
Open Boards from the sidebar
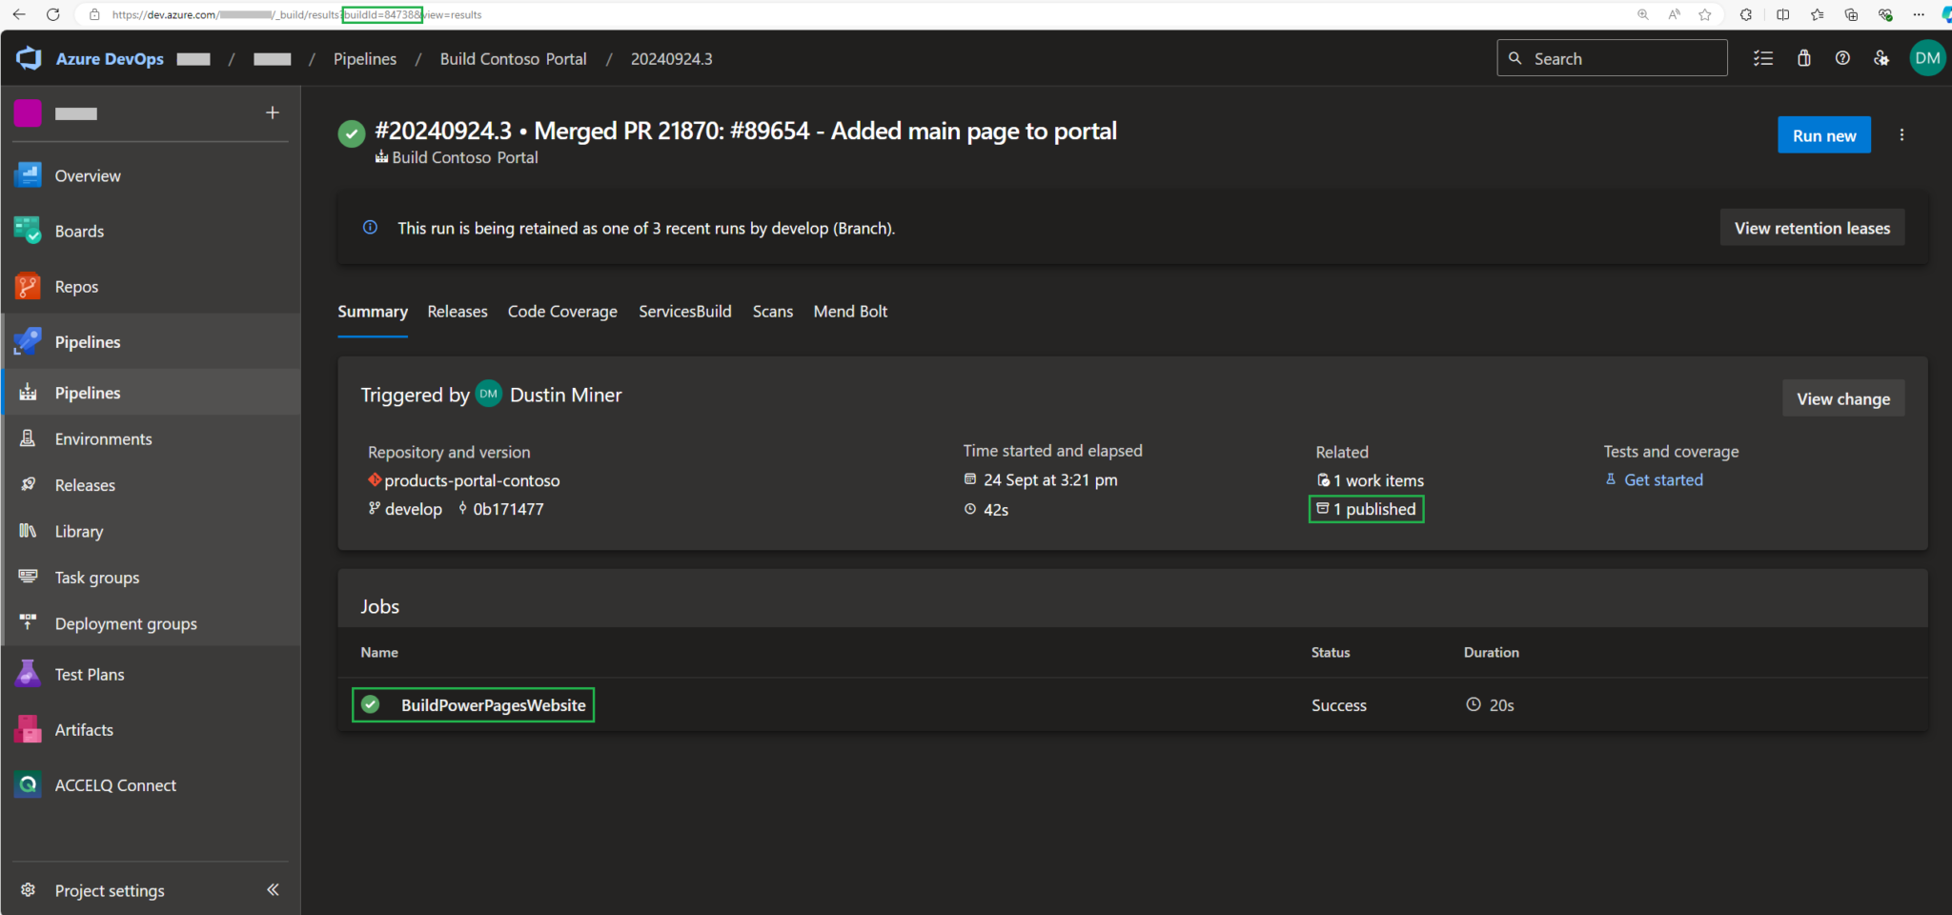[79, 231]
